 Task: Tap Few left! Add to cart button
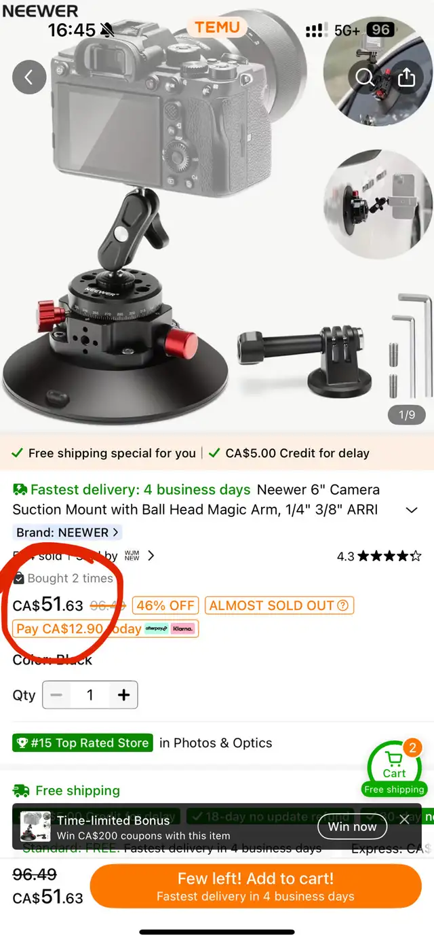click(256, 886)
